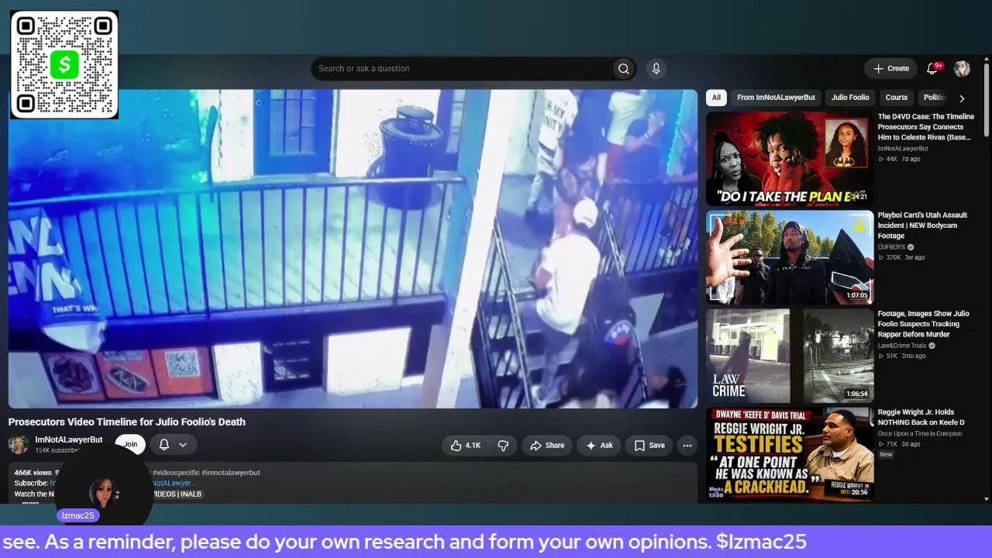The image size is (992, 558).
Task: Click "466K views" in the description
Action: [x=33, y=472]
